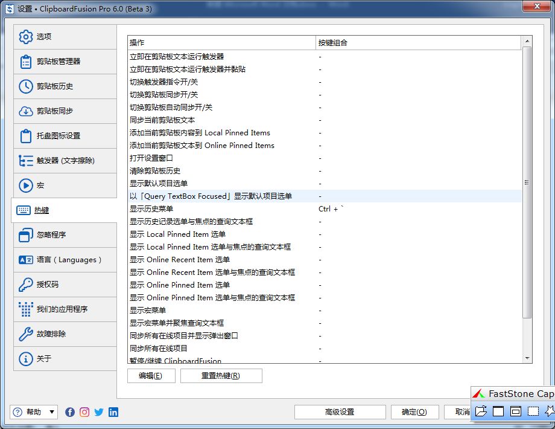Select row 显示历史菜单

[x=325, y=209]
